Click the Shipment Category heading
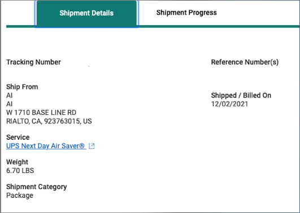Viewport: 300px width, 213px height. 37,187
